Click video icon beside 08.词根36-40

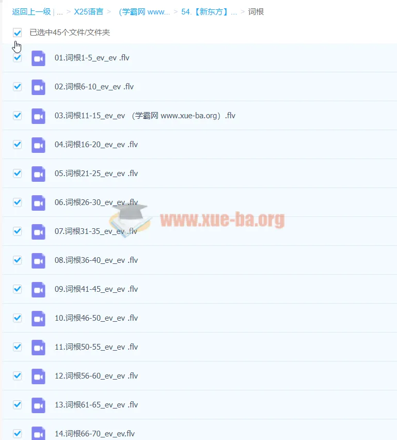pyautogui.click(x=38, y=260)
